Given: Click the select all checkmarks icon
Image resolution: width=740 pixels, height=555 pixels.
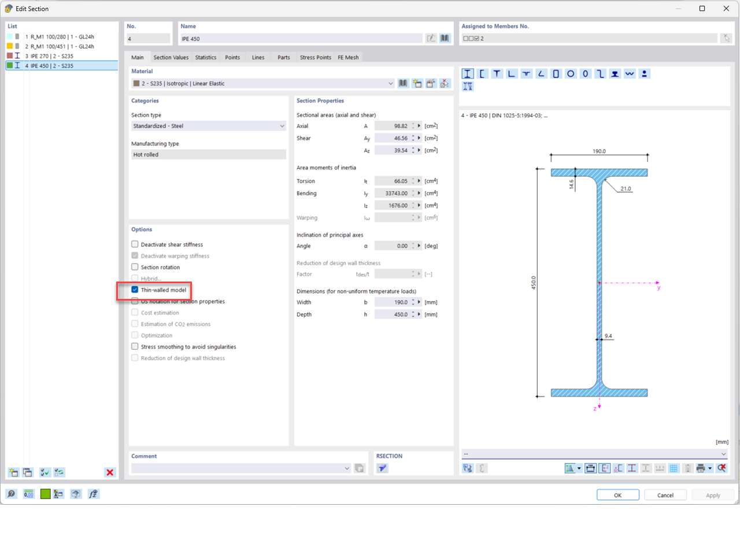Looking at the screenshot, I should point(45,472).
